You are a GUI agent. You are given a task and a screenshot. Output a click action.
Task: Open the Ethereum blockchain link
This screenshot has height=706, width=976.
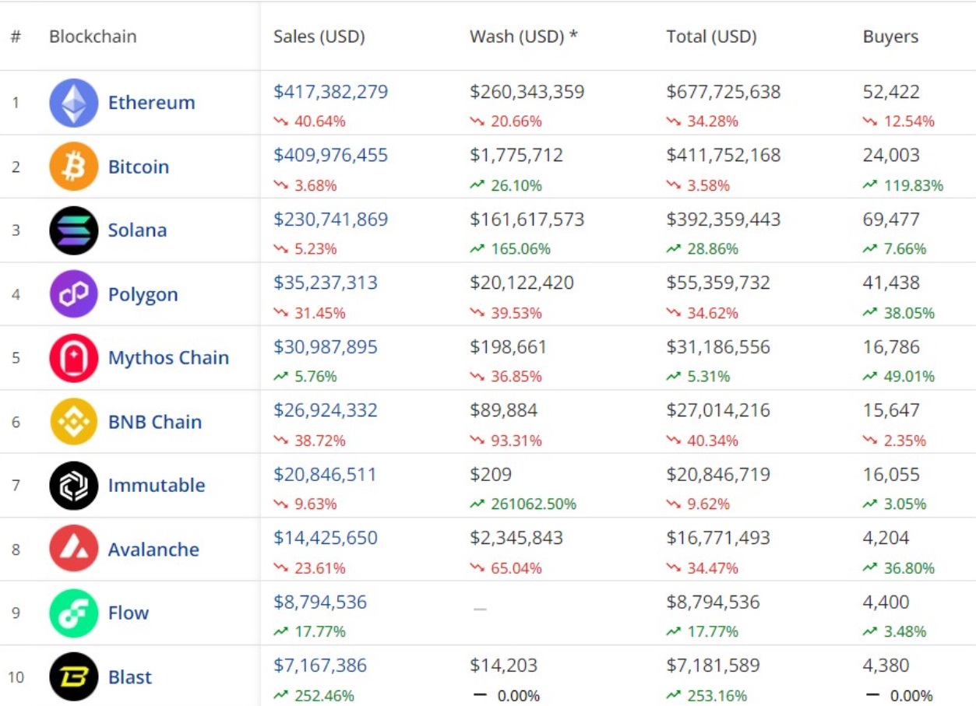pos(152,103)
